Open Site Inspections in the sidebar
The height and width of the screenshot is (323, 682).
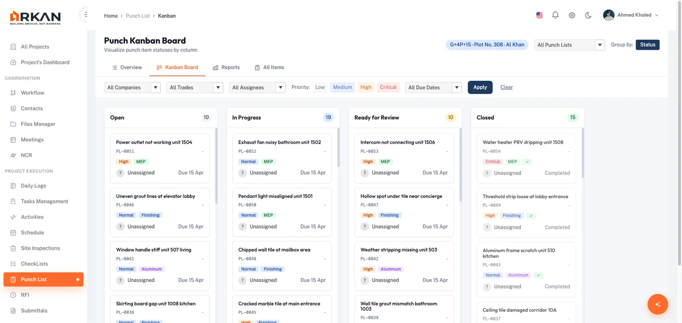point(40,248)
